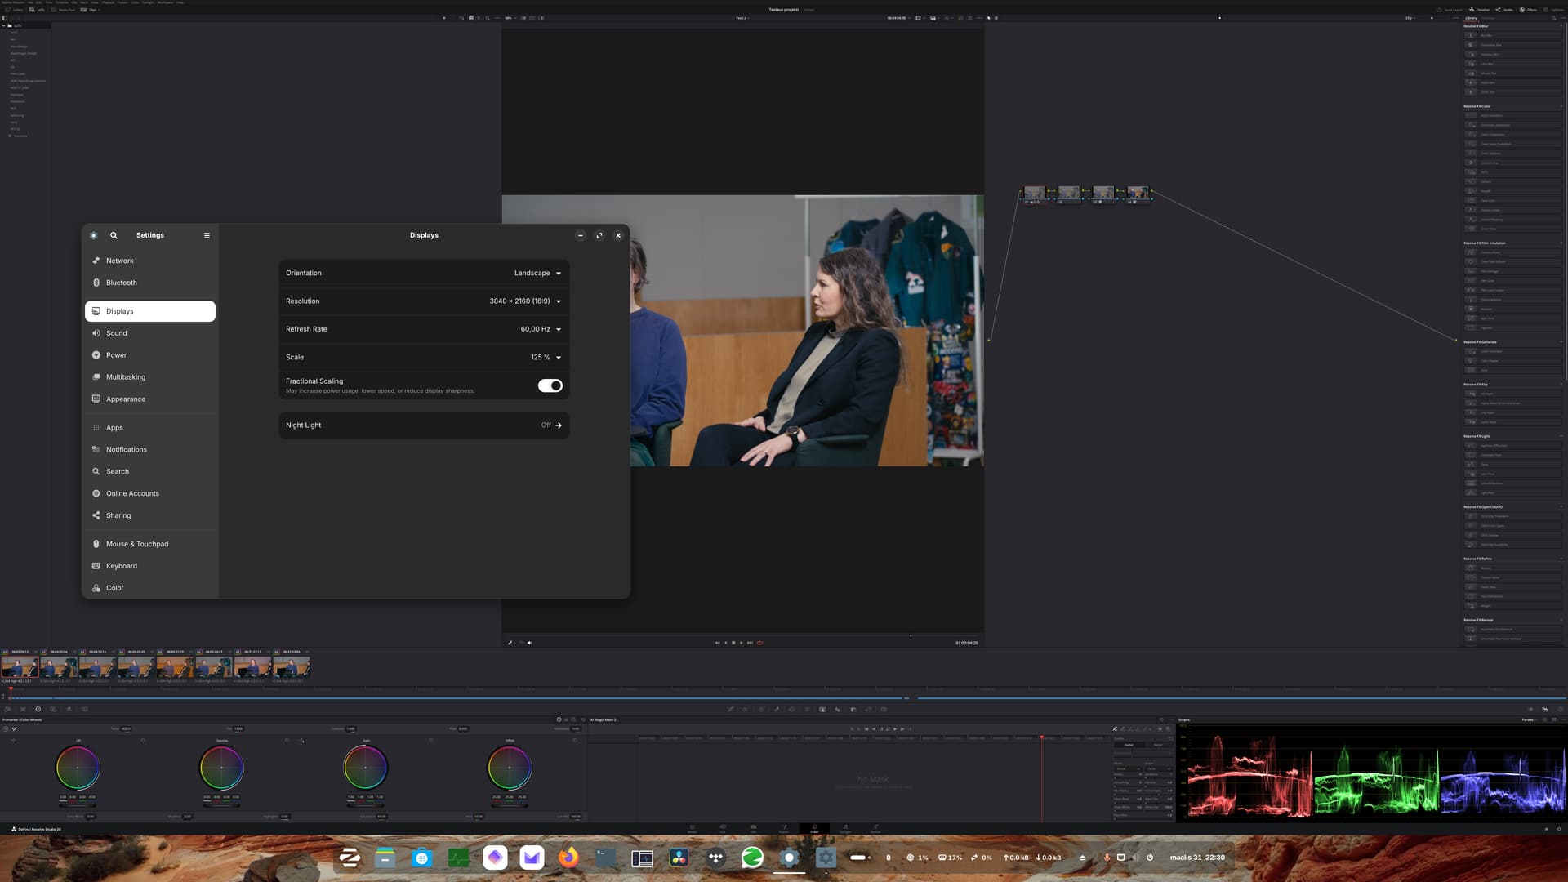Mute viewer audio with speaker icon
Screen dimensions: 1568x882
529,643
